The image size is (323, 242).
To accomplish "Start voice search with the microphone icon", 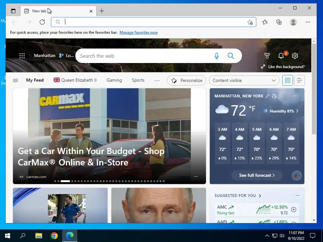I will pos(216,56).
